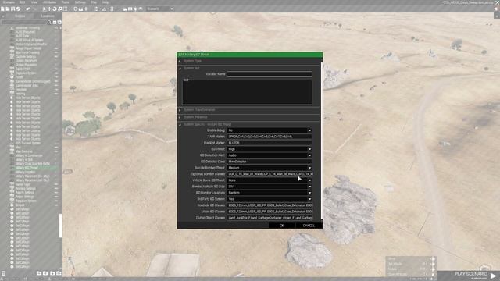
Task: Open the View menu
Action: [x=34, y=2]
